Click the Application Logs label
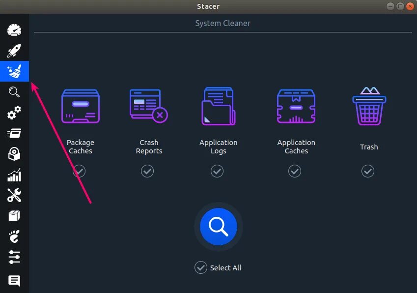 click(219, 146)
